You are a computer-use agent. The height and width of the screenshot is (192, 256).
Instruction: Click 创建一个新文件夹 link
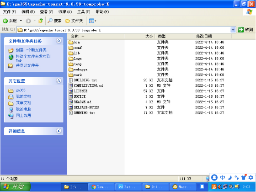(x=31, y=50)
